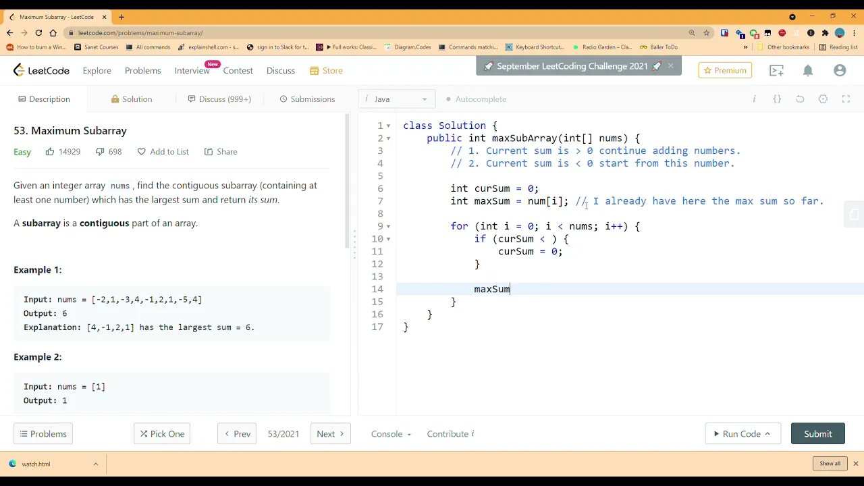Open Contest page
This screenshot has height=486, width=864.
[x=238, y=70]
